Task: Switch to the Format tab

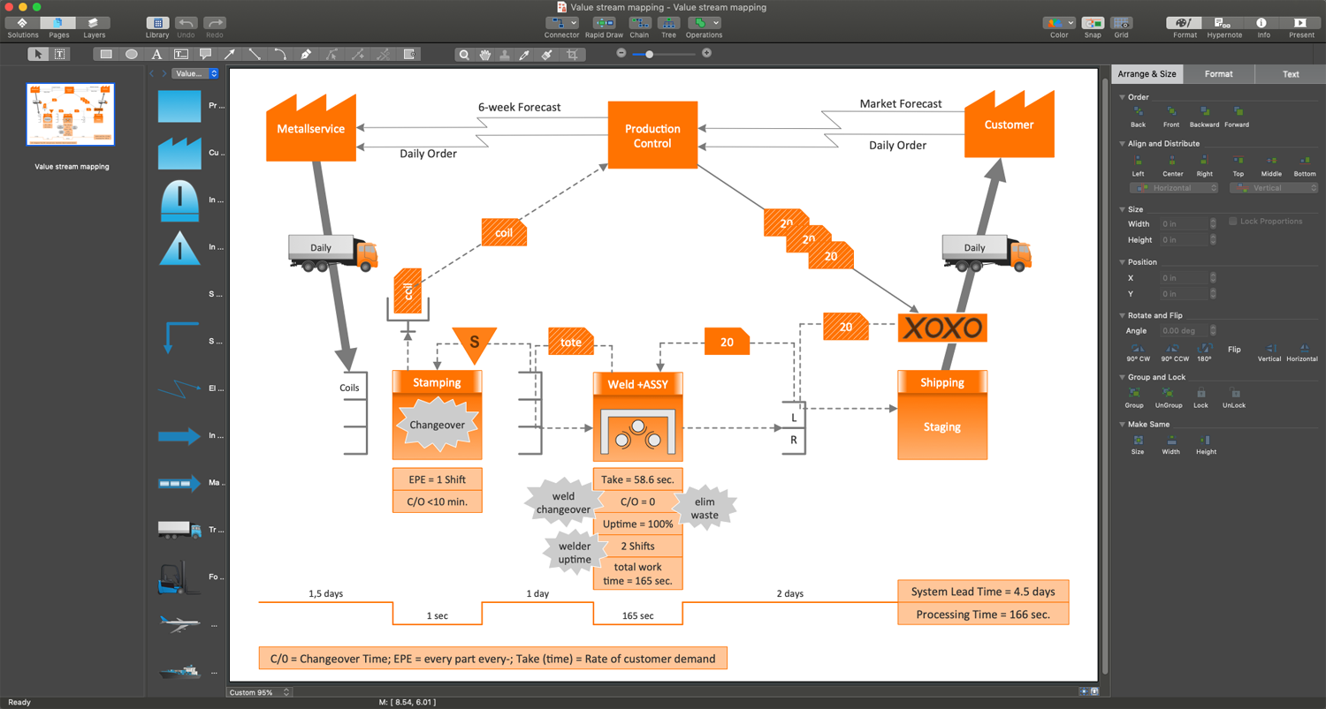Action: coord(1218,74)
